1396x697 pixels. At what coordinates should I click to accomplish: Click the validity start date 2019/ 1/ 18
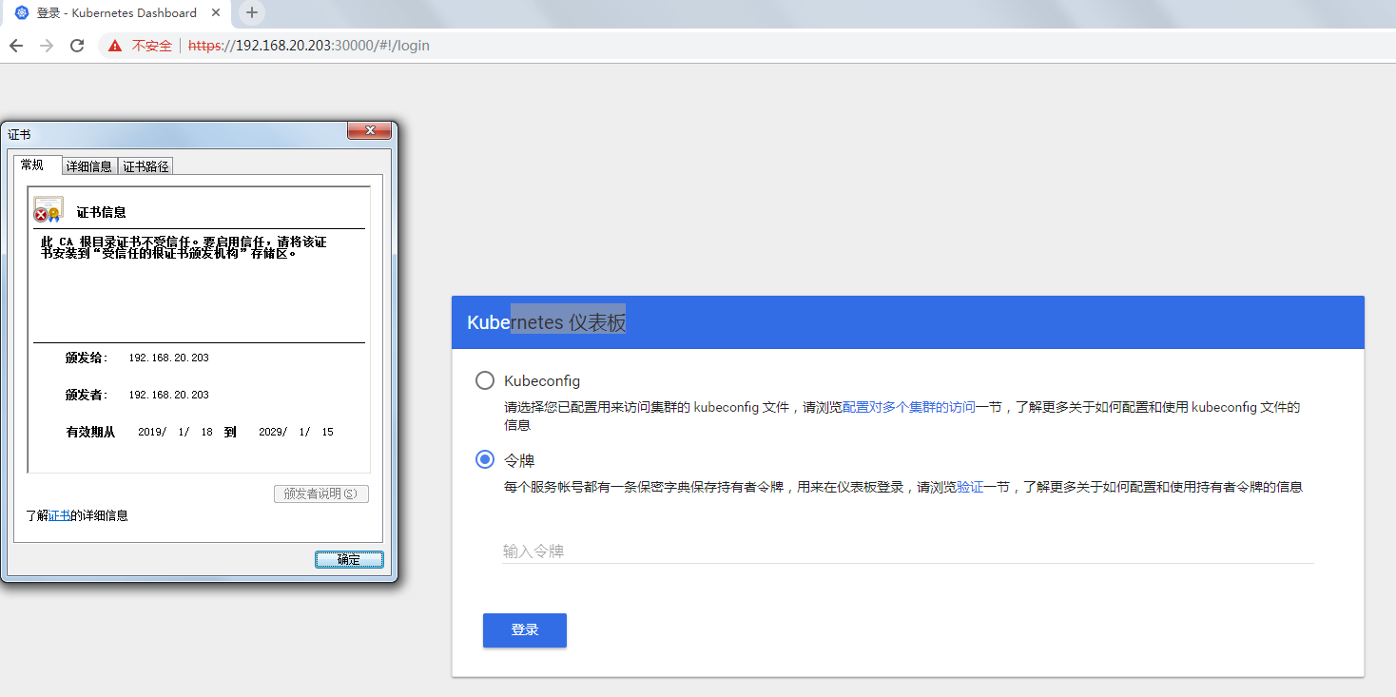coord(175,432)
